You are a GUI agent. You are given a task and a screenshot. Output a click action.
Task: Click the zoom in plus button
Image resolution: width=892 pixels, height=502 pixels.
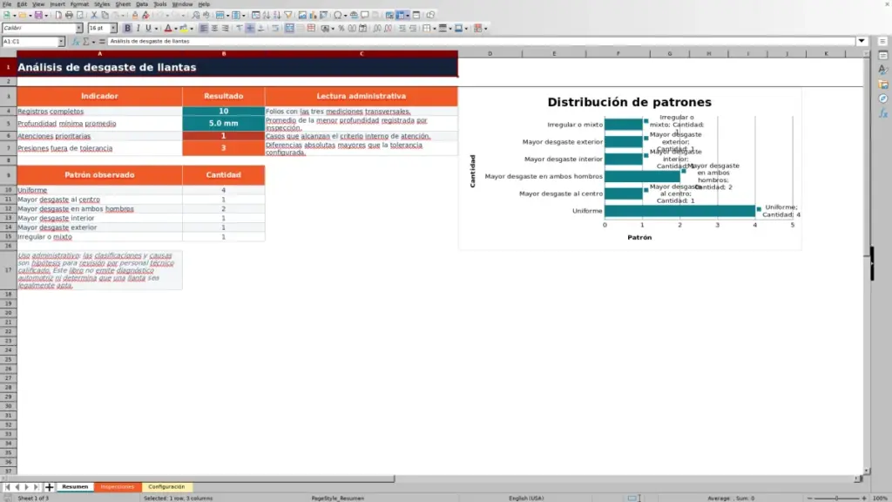[863, 498]
